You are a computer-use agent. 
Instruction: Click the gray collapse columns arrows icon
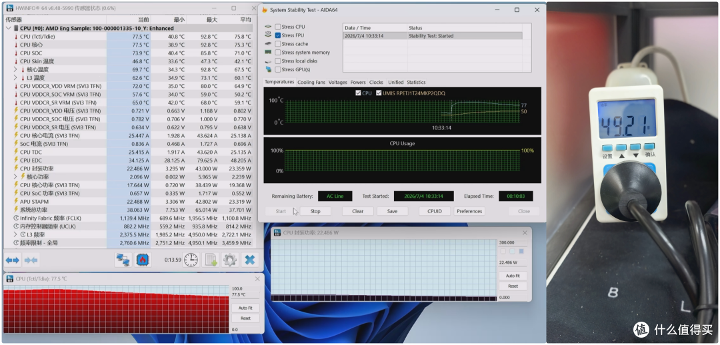pyautogui.click(x=31, y=260)
